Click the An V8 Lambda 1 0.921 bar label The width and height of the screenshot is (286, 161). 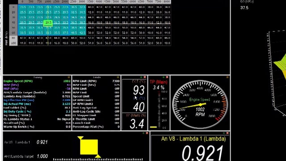click(26, 142)
